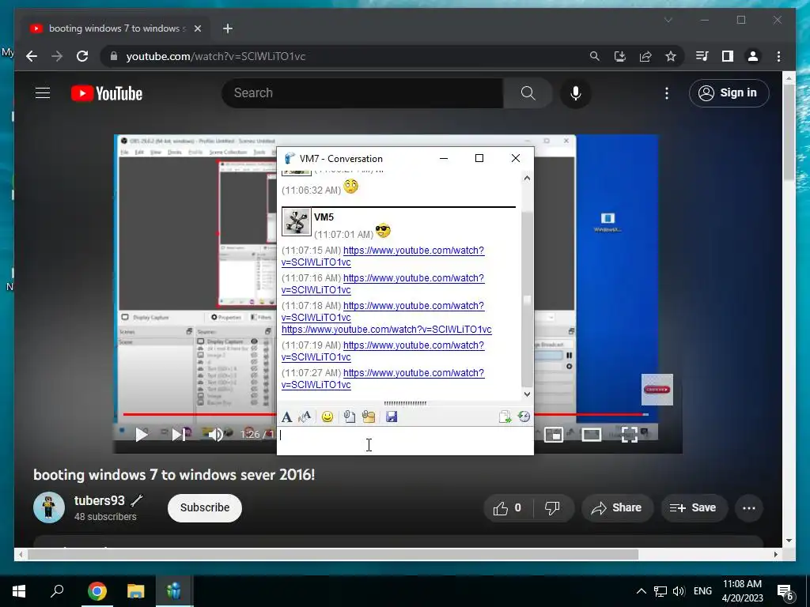
Task: Go to the YouTube home logo
Action: pos(107,93)
